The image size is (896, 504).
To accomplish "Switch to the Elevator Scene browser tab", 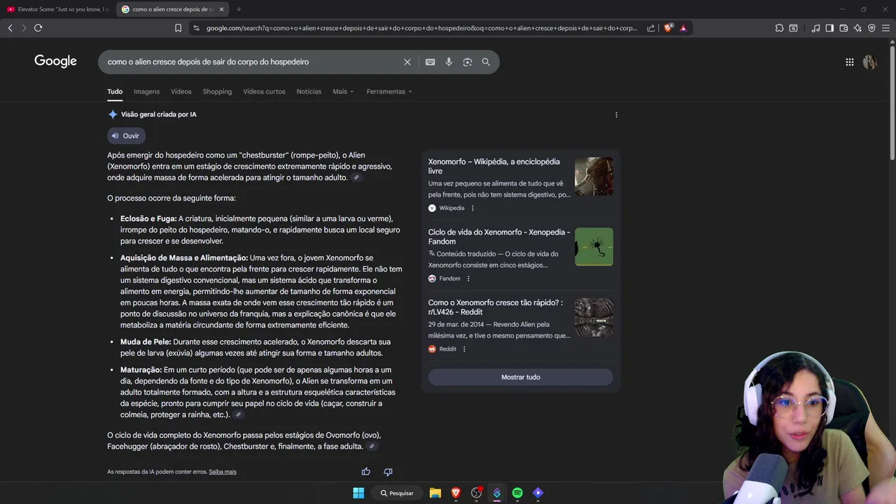I will 57,9.
